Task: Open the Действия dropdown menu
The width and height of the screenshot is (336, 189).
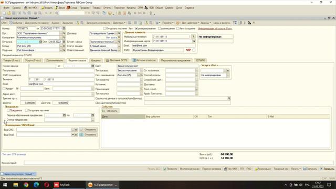Action: tap(119, 23)
